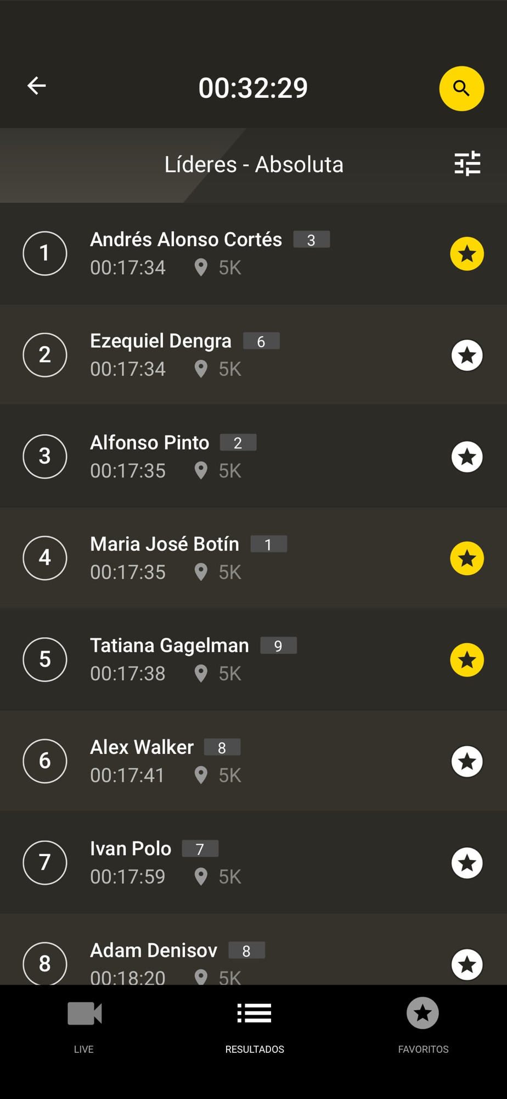Screen dimensions: 507x1099
Task: Click bib number 9 badge beside Tatiana Gagelman
Action: (x=278, y=646)
